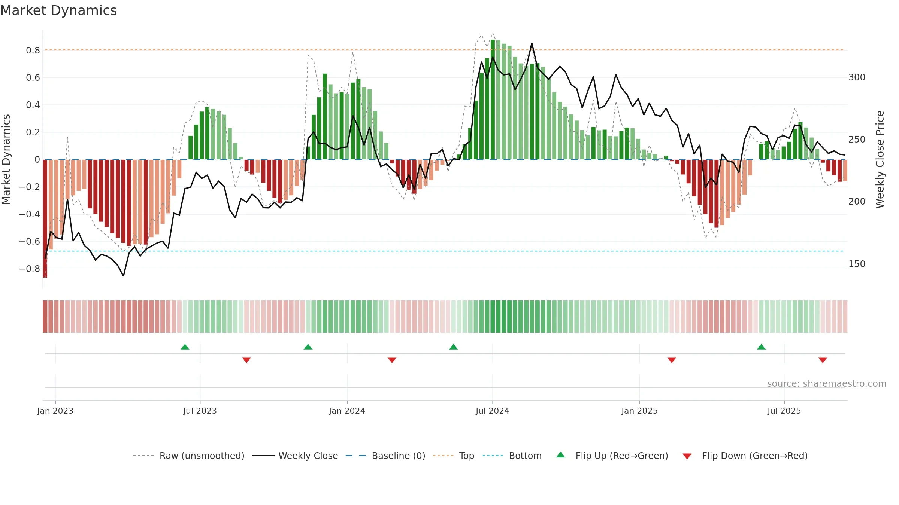
Task: Click the Jan 2024 x-axis label
Action: click(x=347, y=411)
